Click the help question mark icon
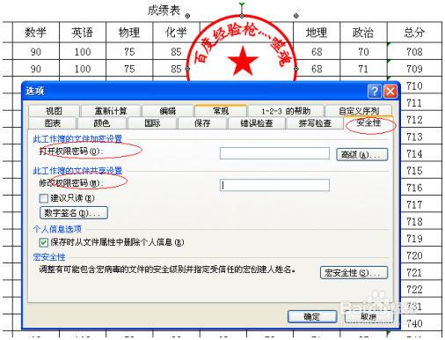This screenshot has height=340, width=445. 375,91
